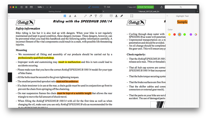Zoom in with the plus button
Viewport: 207px width, 119px height.
50,7
